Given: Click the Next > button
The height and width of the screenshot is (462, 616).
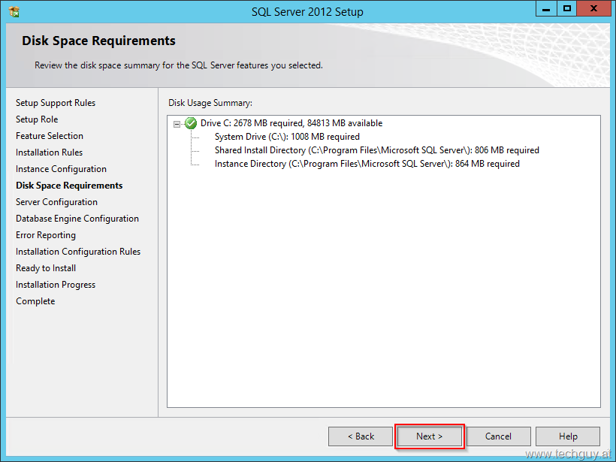Looking at the screenshot, I should click(x=430, y=436).
